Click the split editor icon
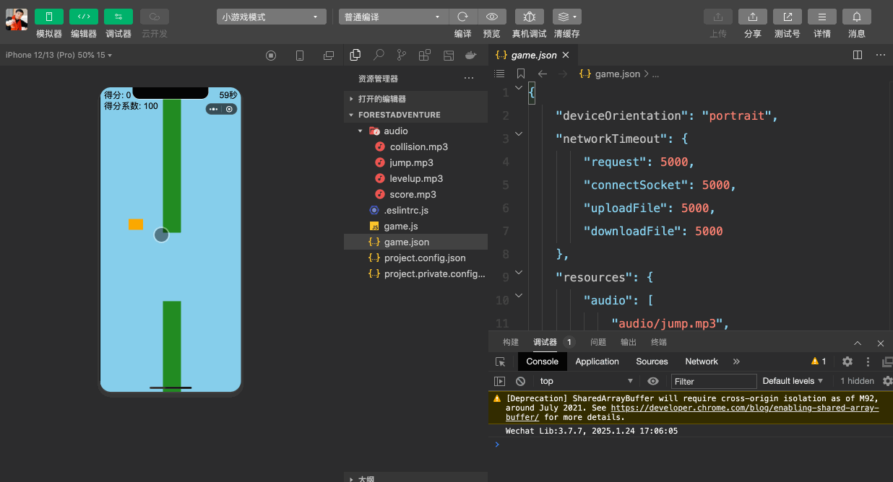 [x=858, y=55]
